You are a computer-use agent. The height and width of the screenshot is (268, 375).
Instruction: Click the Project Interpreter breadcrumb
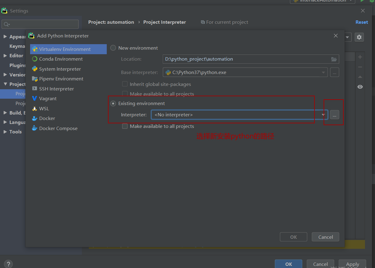click(164, 22)
